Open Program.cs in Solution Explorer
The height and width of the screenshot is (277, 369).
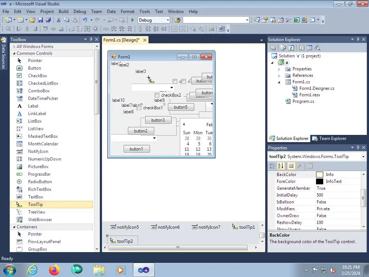[303, 101]
